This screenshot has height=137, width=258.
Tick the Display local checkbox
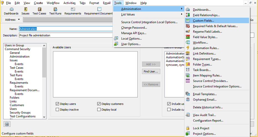click(99, 110)
